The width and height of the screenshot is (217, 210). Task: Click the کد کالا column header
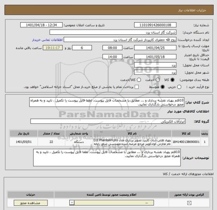click(x=186, y=133)
